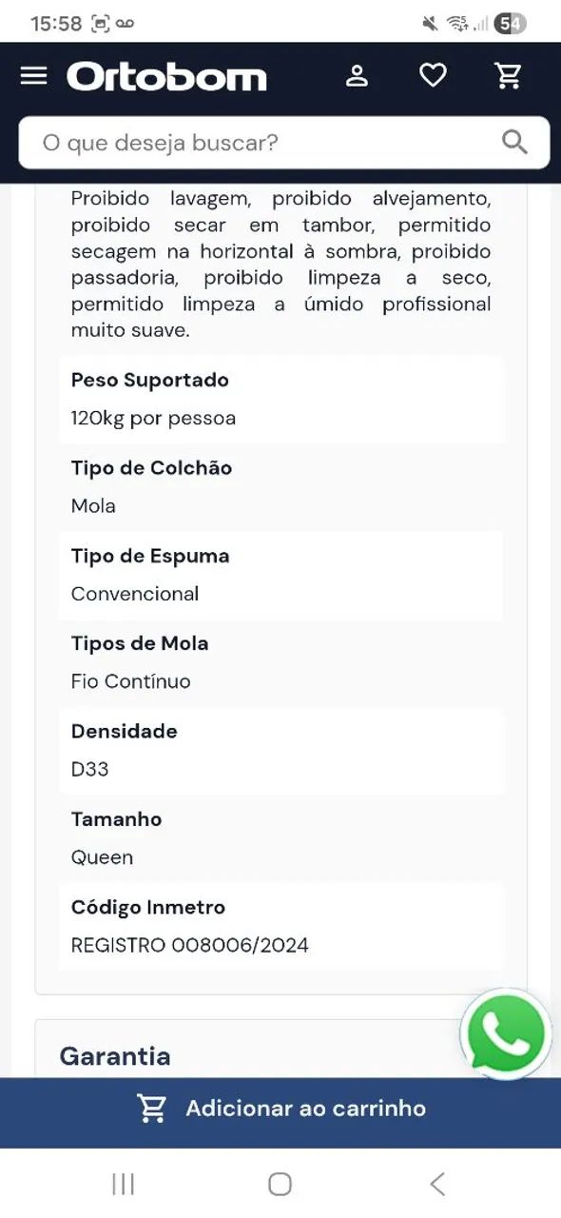Open the shopping cart icon in header

[510, 76]
